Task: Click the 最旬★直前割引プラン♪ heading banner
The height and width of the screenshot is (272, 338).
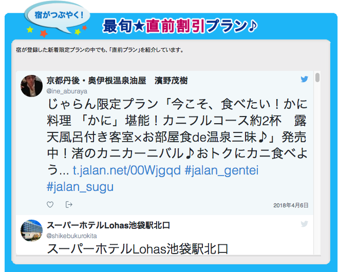Action: (x=180, y=26)
